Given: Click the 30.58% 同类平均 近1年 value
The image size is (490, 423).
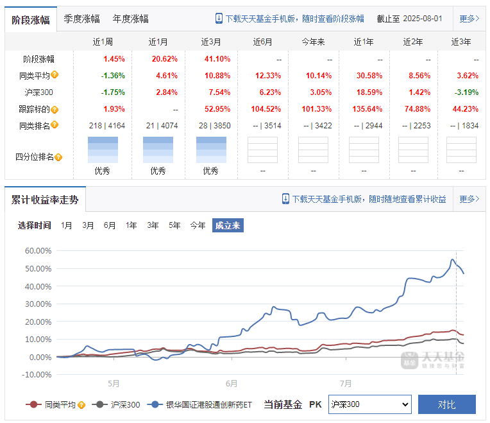Looking at the screenshot, I should click(x=369, y=76).
